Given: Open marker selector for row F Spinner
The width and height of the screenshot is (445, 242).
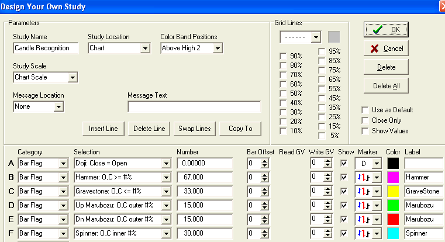Looking at the screenshot, I should coord(377,233).
